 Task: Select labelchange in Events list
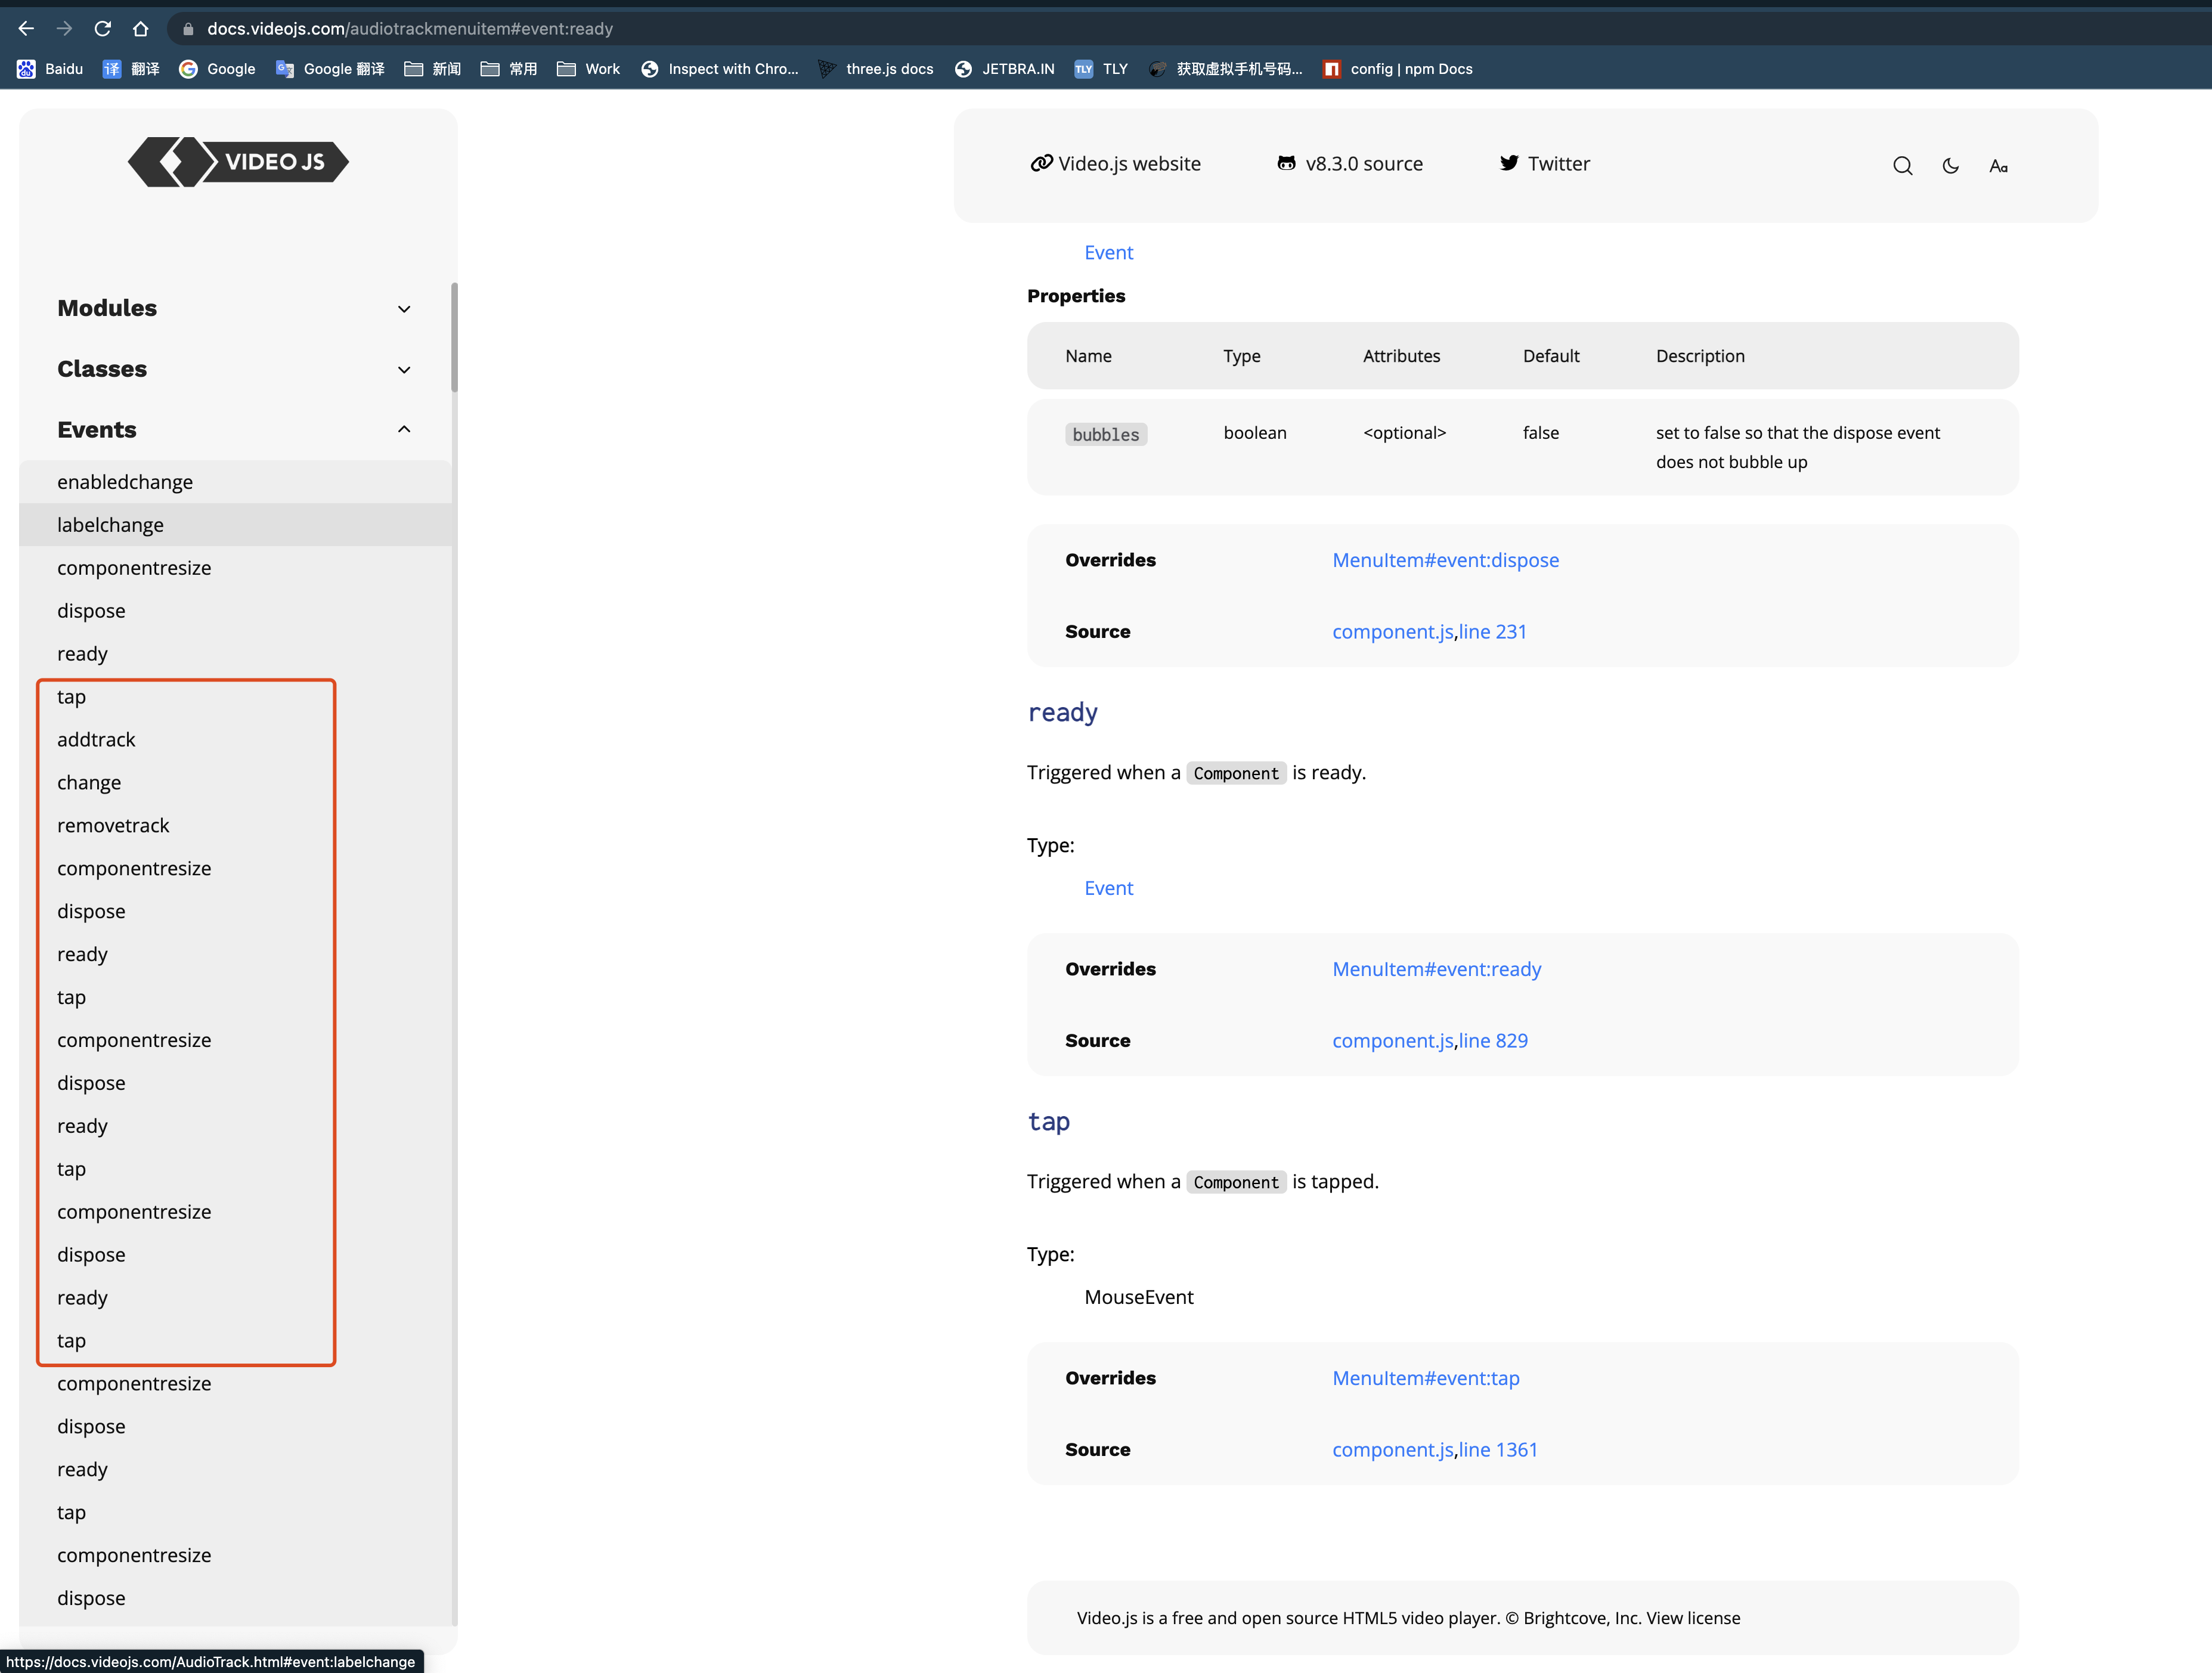[x=110, y=525]
